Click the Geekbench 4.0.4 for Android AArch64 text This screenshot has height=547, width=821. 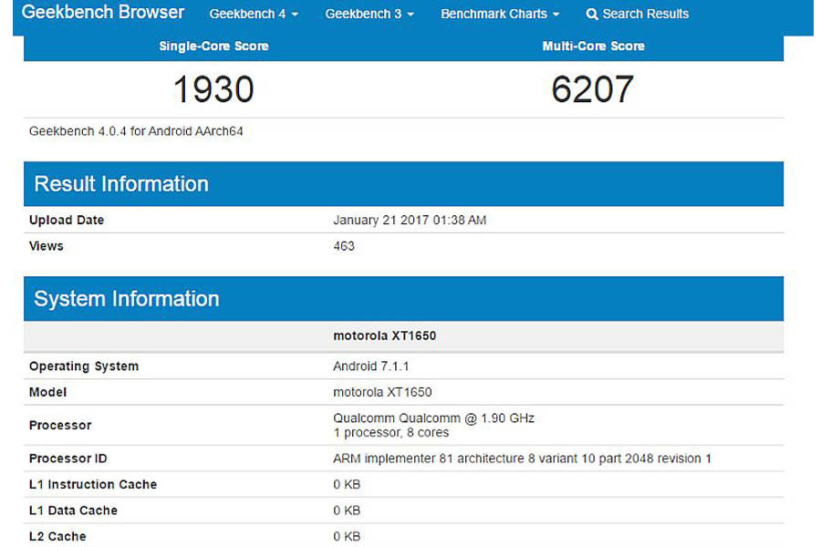[136, 131]
